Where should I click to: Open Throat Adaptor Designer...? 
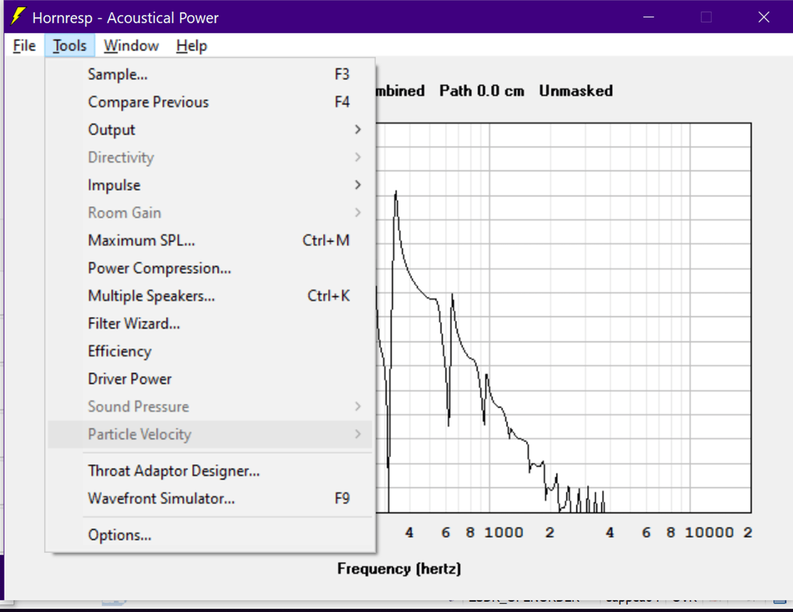point(210,471)
